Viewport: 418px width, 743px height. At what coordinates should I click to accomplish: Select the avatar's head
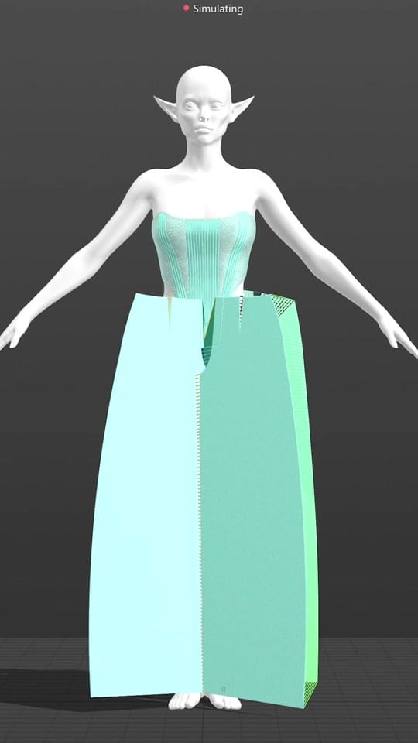pos(204,105)
